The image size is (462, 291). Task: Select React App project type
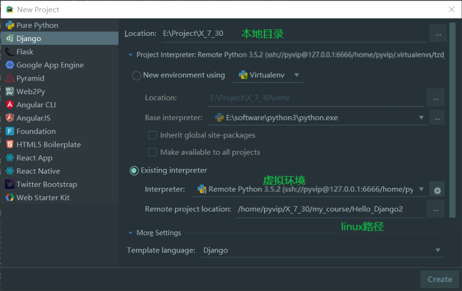(x=60, y=158)
